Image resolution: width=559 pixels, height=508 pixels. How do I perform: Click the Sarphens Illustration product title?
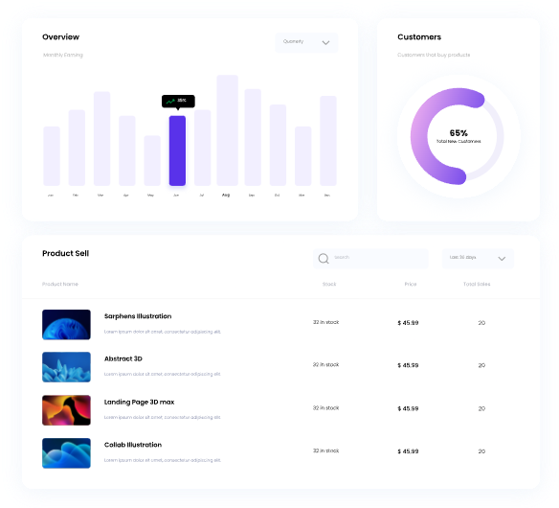[138, 316]
